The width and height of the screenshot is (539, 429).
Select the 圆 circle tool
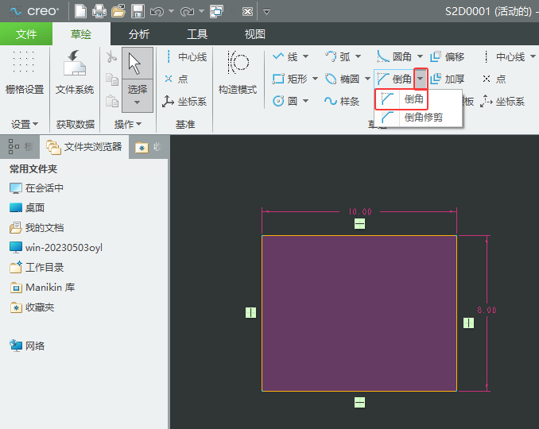(285, 102)
